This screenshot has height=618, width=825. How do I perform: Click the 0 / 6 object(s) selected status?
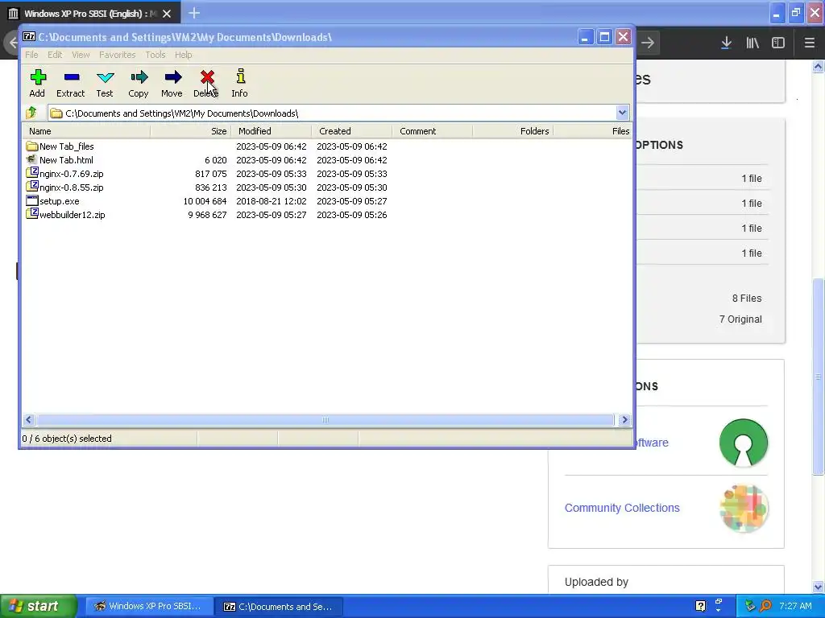67,439
